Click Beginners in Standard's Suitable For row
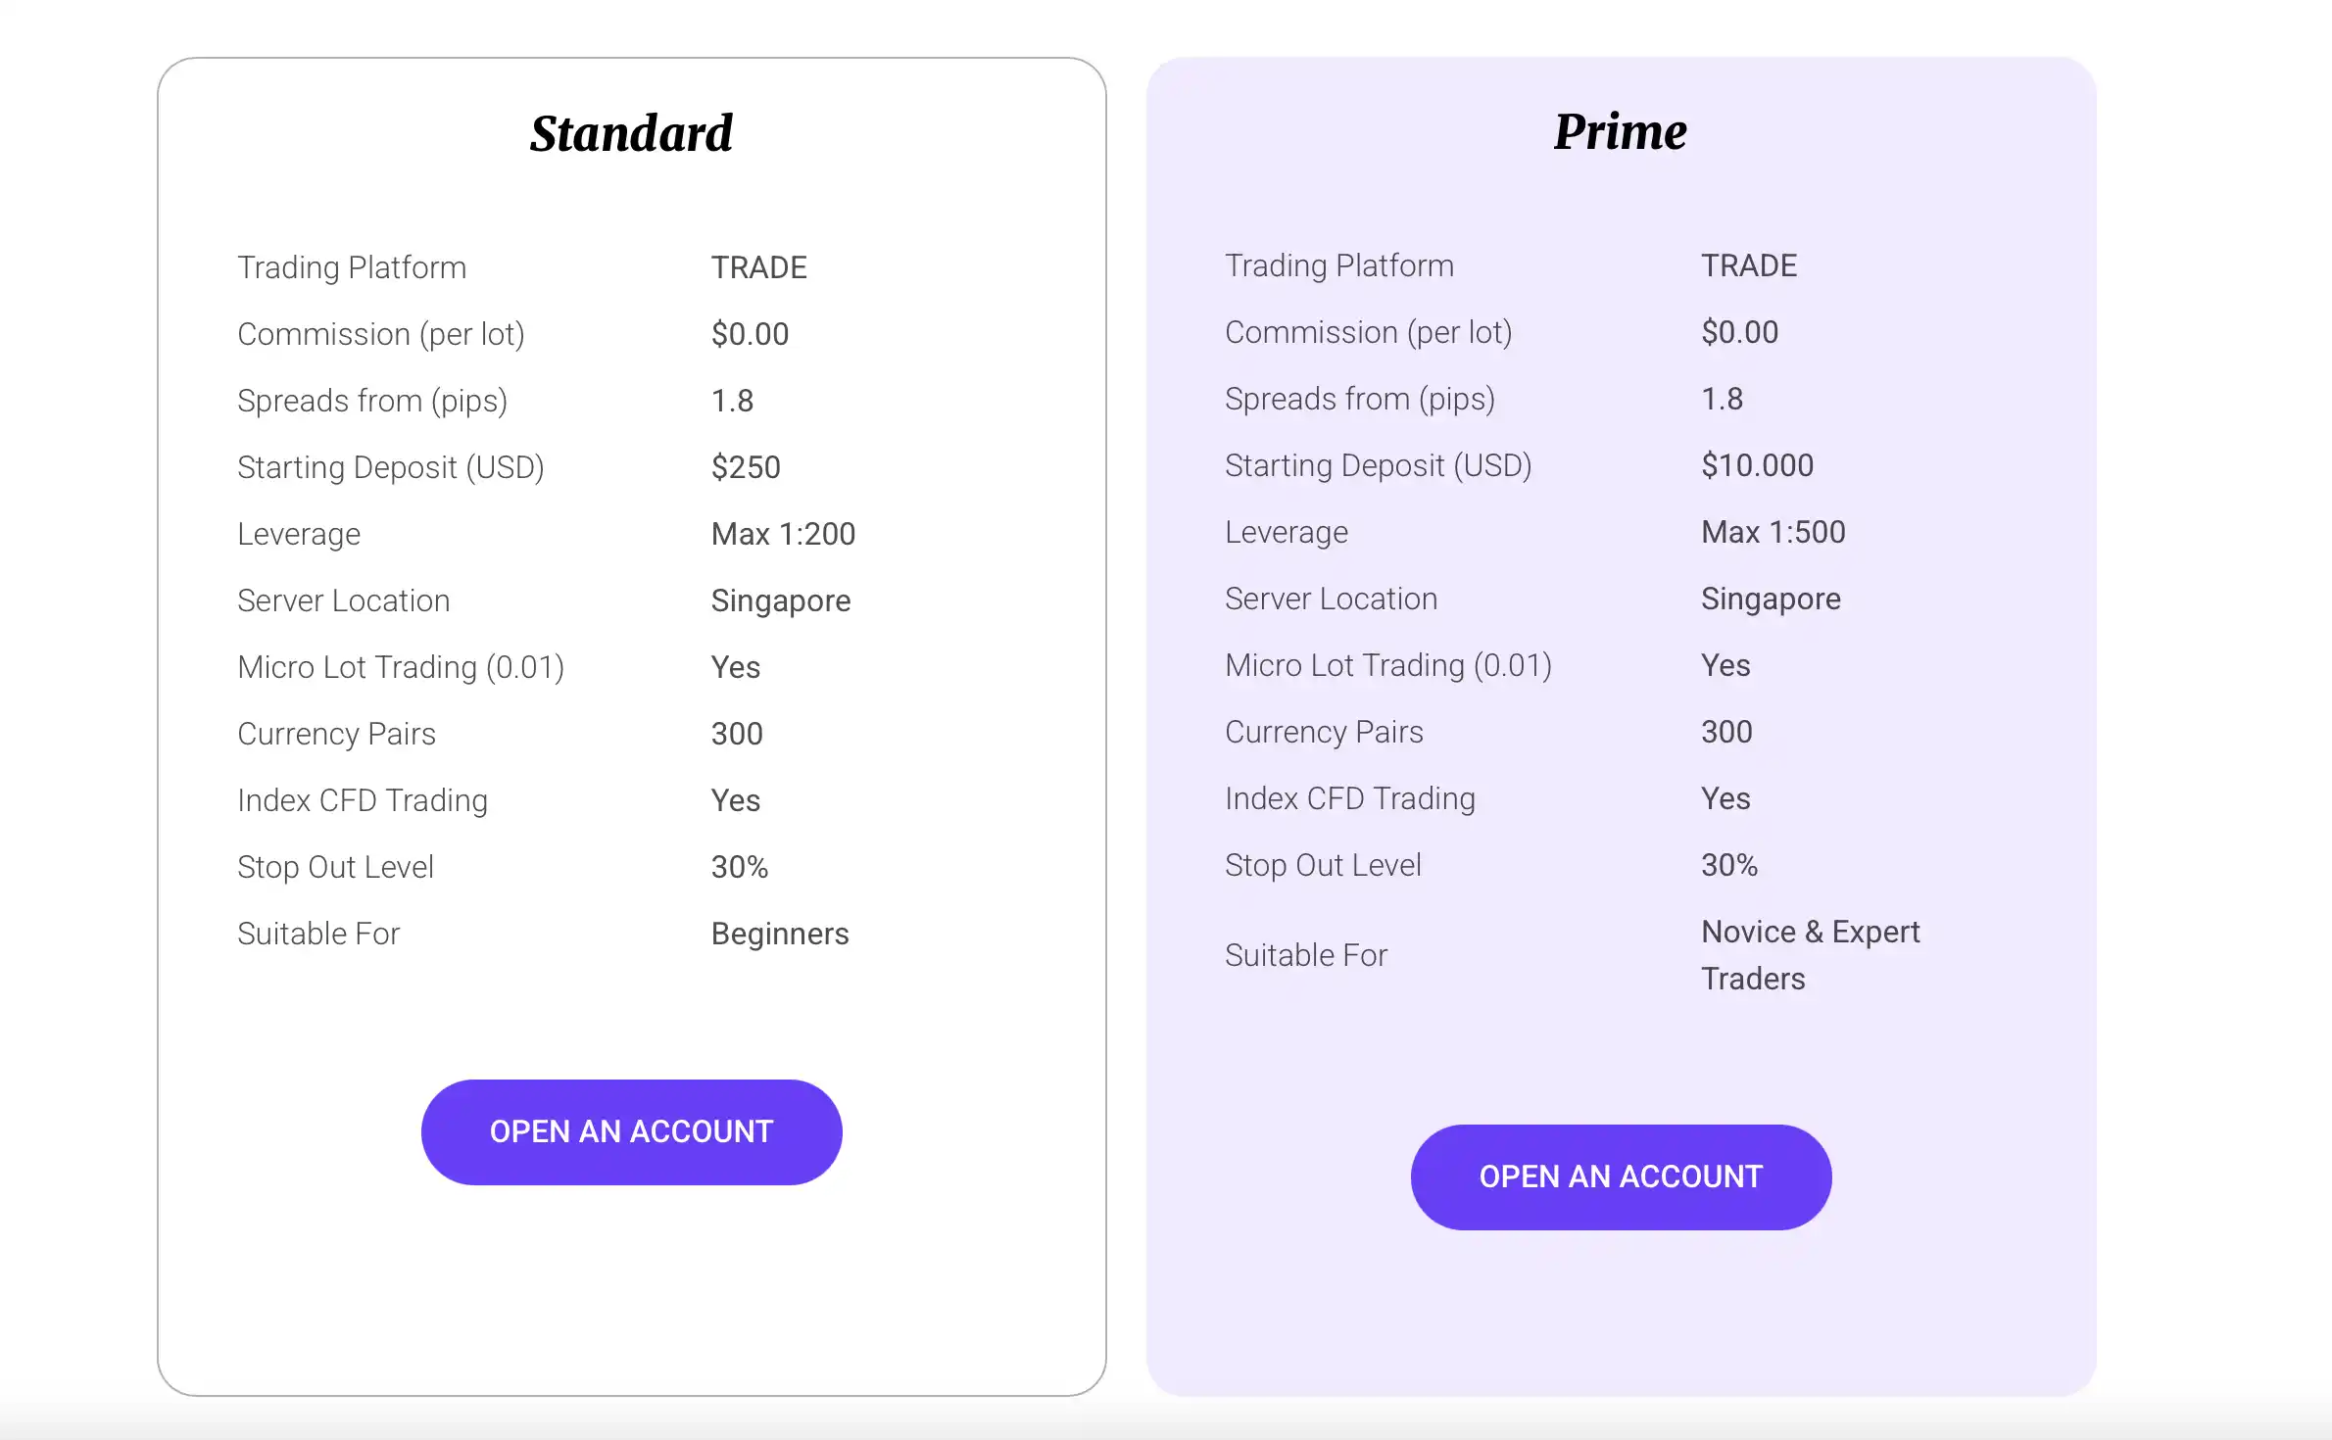Viewport: 2332px width, 1440px height. pos(780,934)
